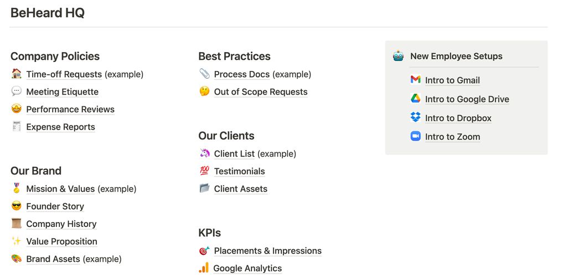Open the Testimonials page
Viewport: 567px width, 279px height.
[x=239, y=171]
